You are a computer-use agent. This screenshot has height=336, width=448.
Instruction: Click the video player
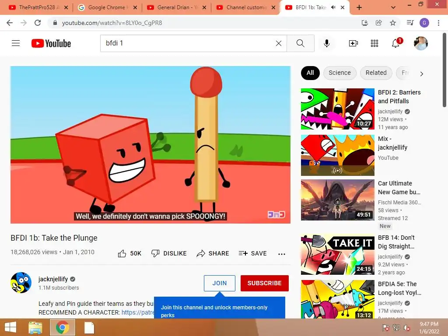(x=150, y=145)
